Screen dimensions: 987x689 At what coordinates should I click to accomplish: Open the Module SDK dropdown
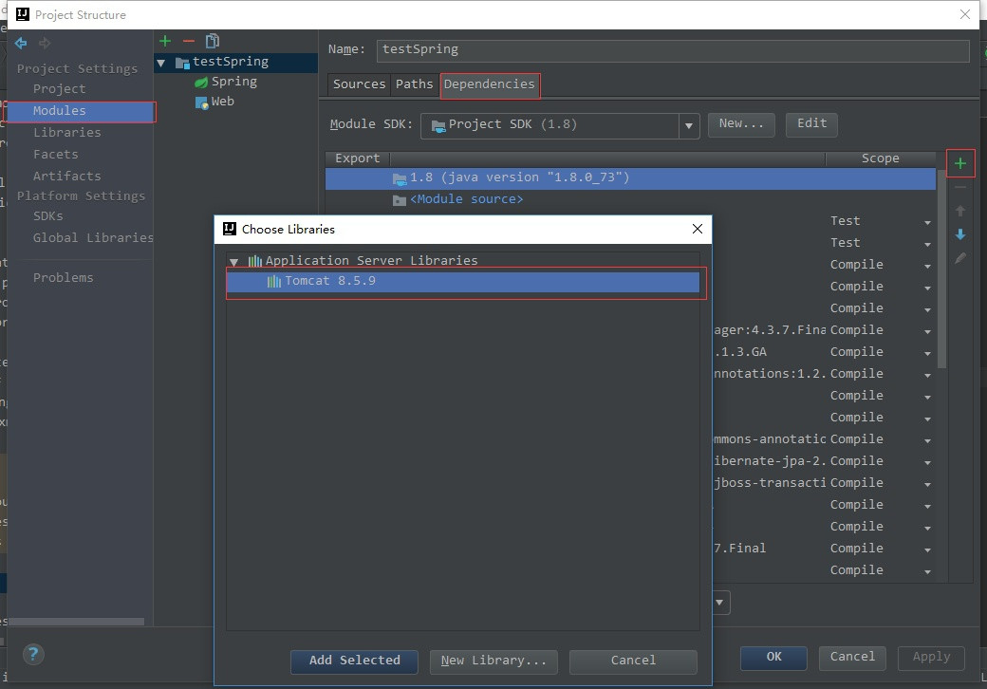click(689, 126)
